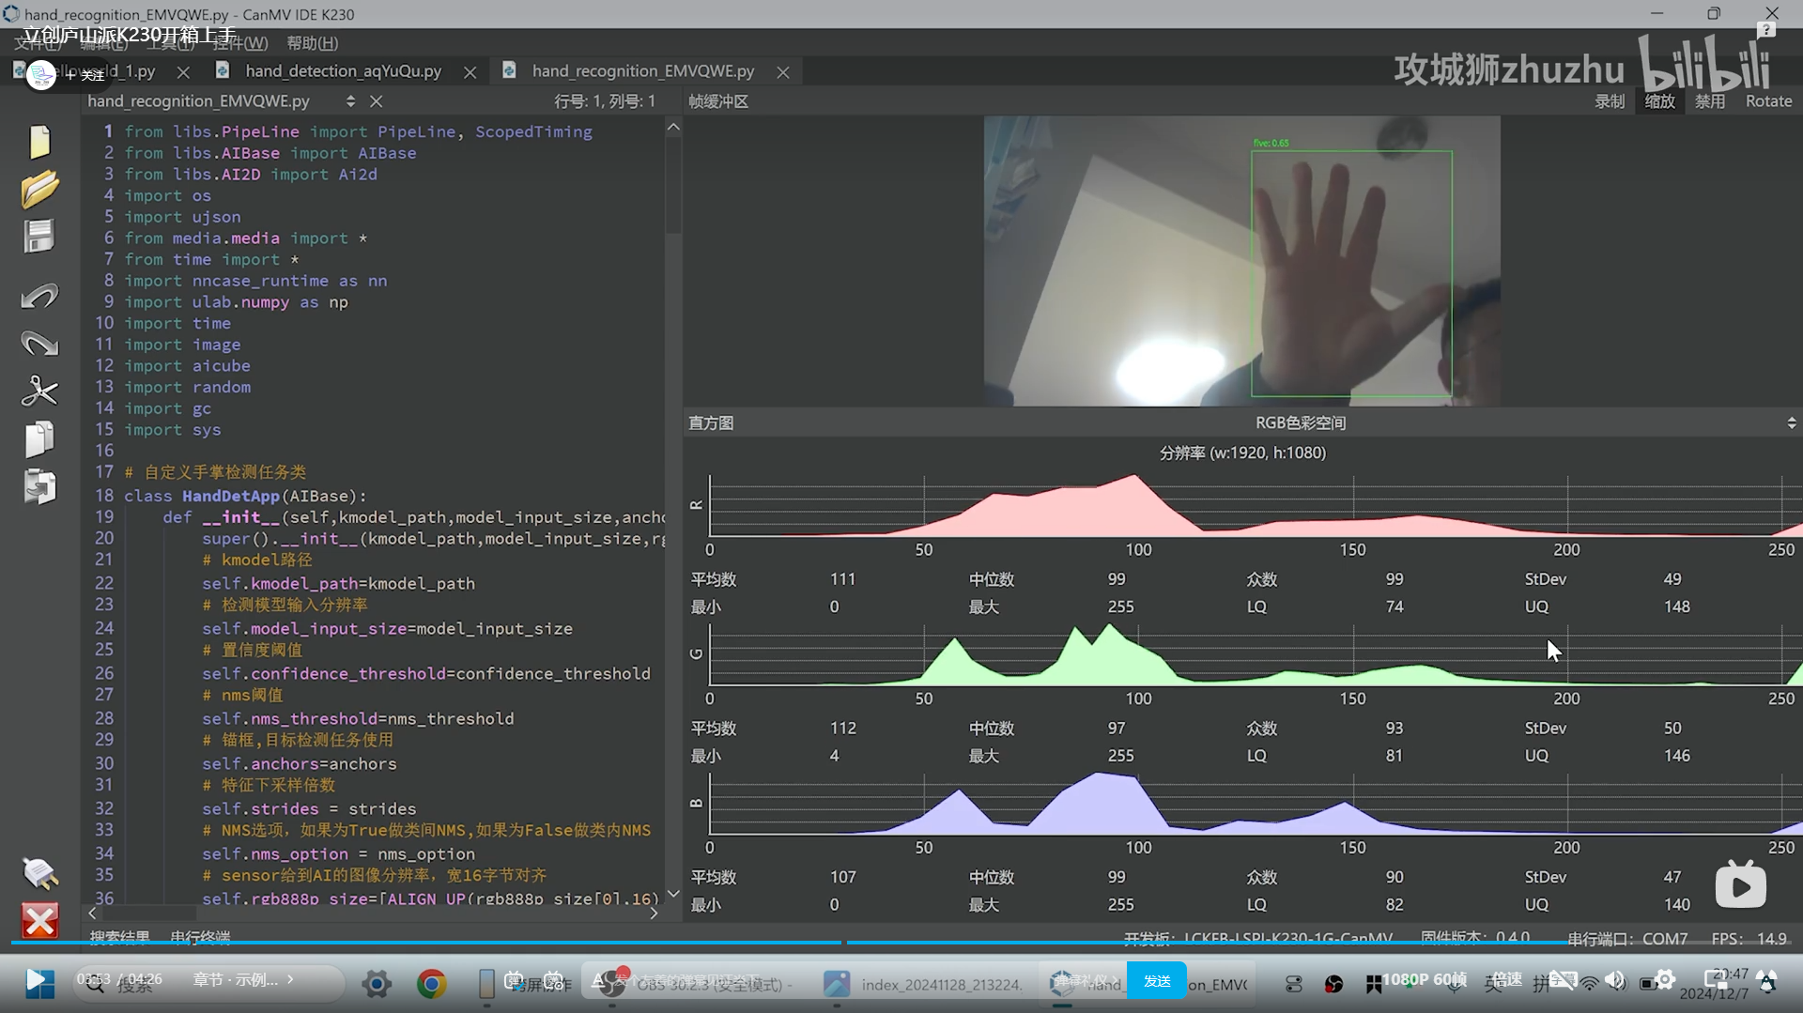Click the New File icon in sidebar

click(39, 142)
